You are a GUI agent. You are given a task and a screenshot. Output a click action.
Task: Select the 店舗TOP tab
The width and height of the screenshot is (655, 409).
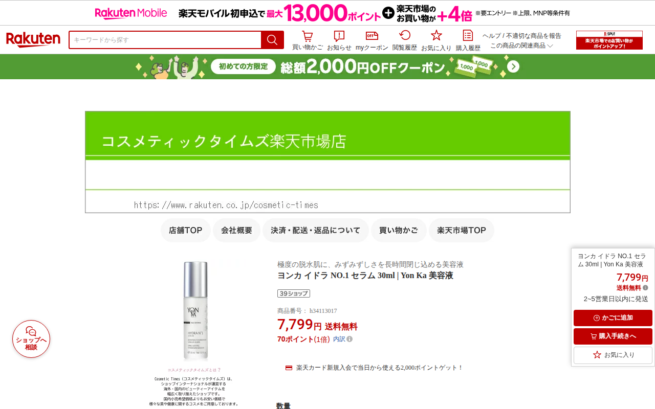[x=186, y=230]
